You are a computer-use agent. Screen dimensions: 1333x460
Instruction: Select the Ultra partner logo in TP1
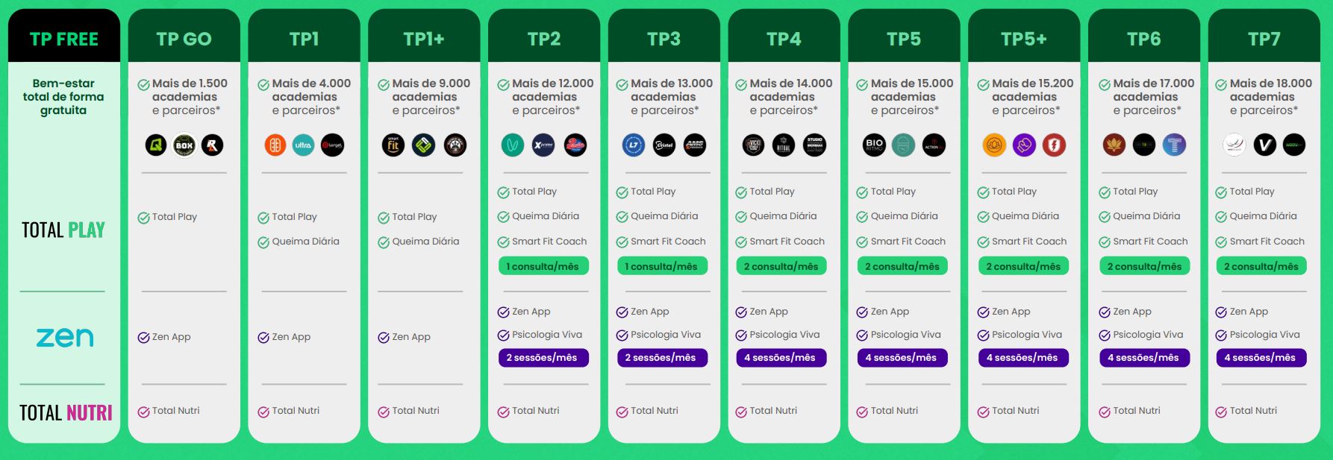point(303,145)
